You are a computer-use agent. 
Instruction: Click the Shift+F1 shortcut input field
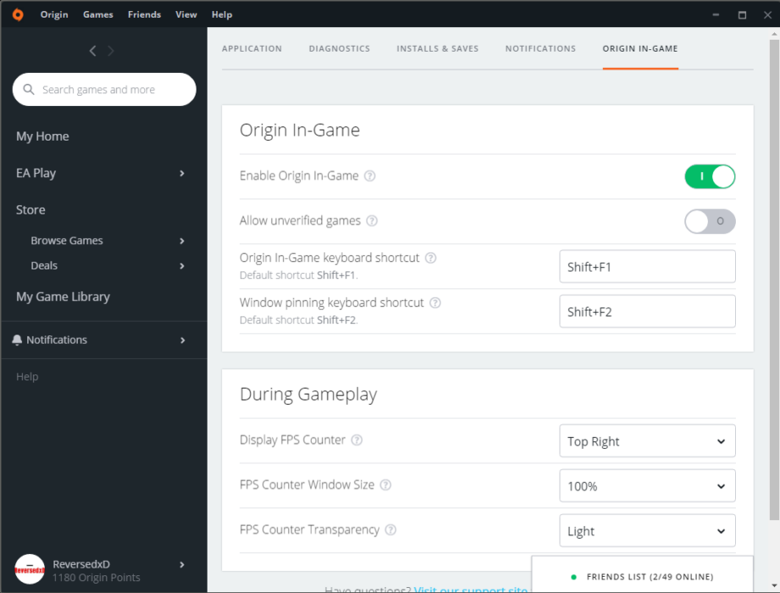(x=646, y=266)
